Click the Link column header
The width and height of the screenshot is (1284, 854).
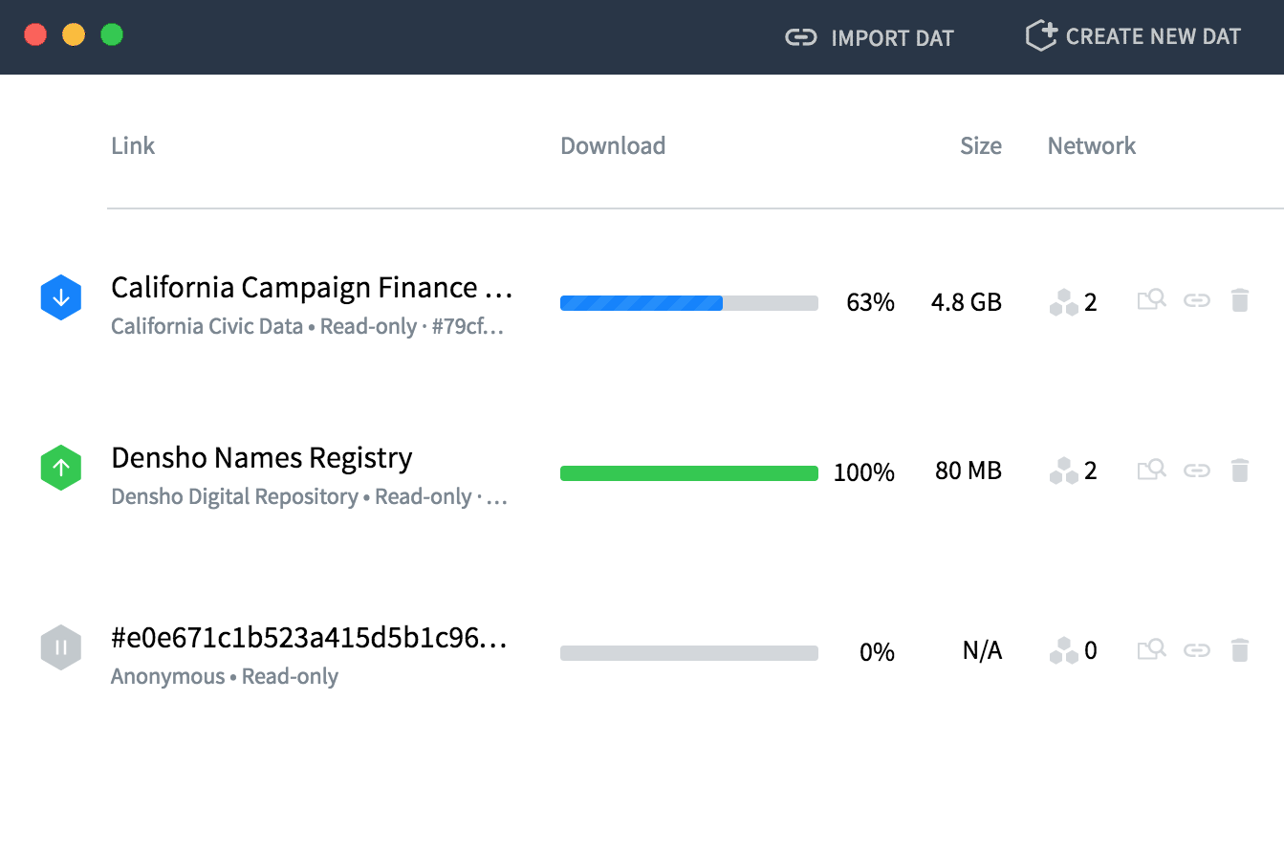[133, 145]
